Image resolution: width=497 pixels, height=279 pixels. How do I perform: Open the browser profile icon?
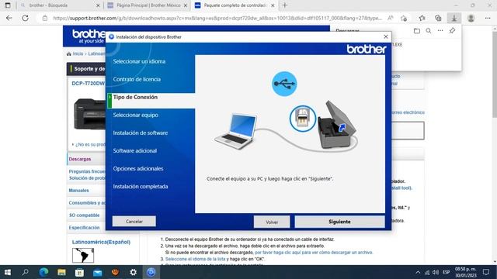471,18
